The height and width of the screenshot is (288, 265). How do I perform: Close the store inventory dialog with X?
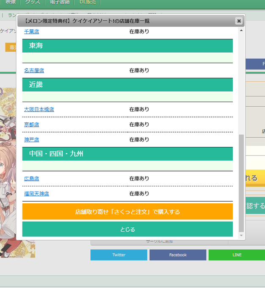click(239, 21)
